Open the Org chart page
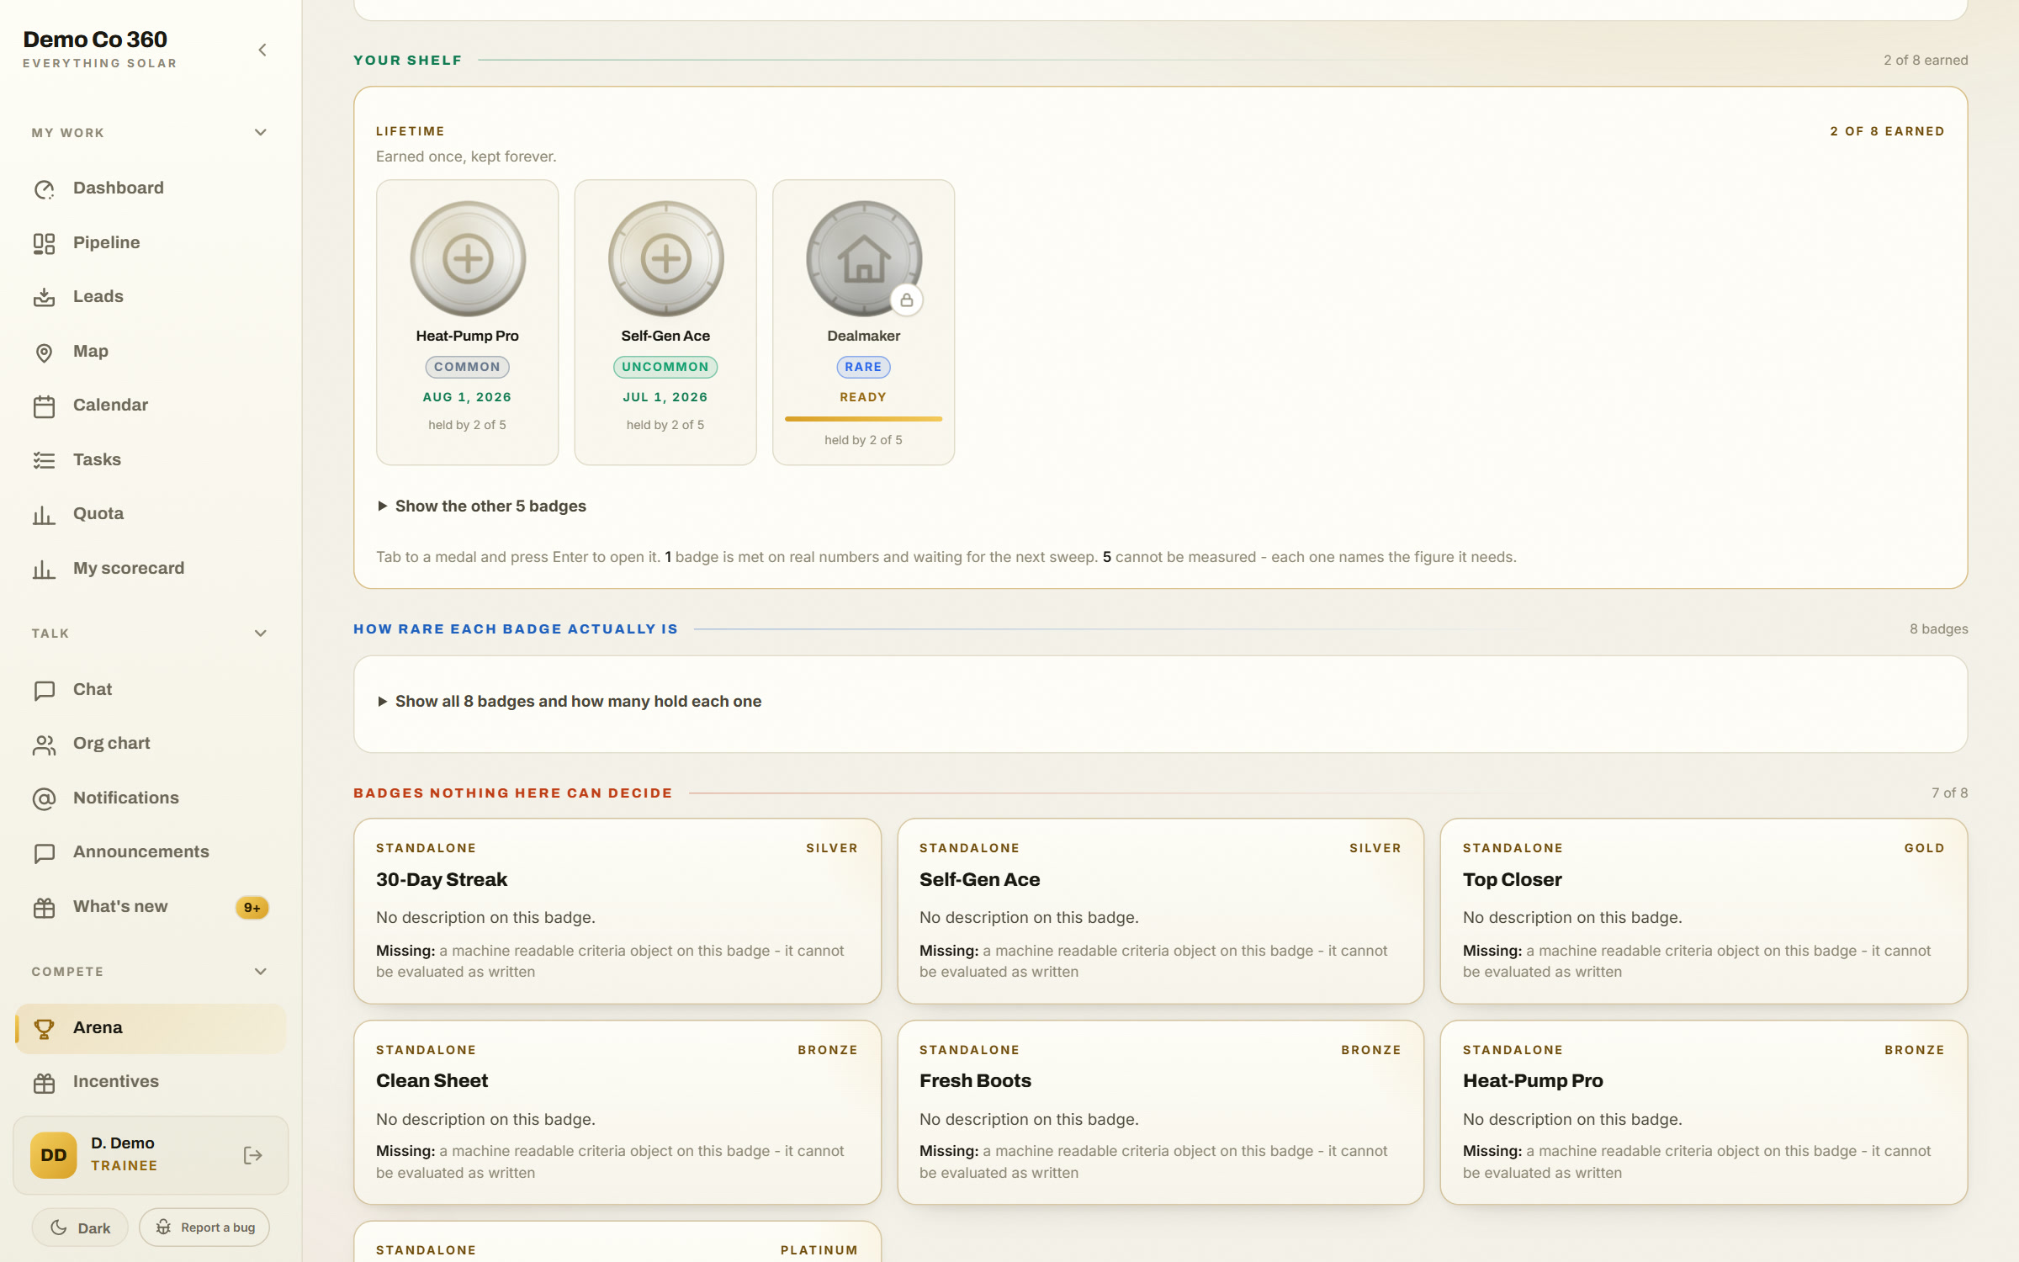The height and width of the screenshot is (1262, 2019). click(x=151, y=744)
